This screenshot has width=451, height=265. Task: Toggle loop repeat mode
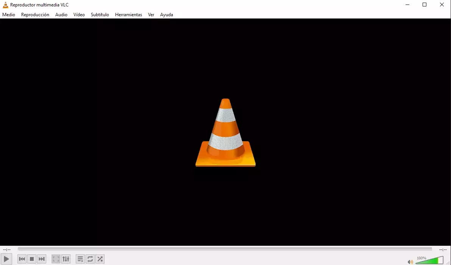90,259
